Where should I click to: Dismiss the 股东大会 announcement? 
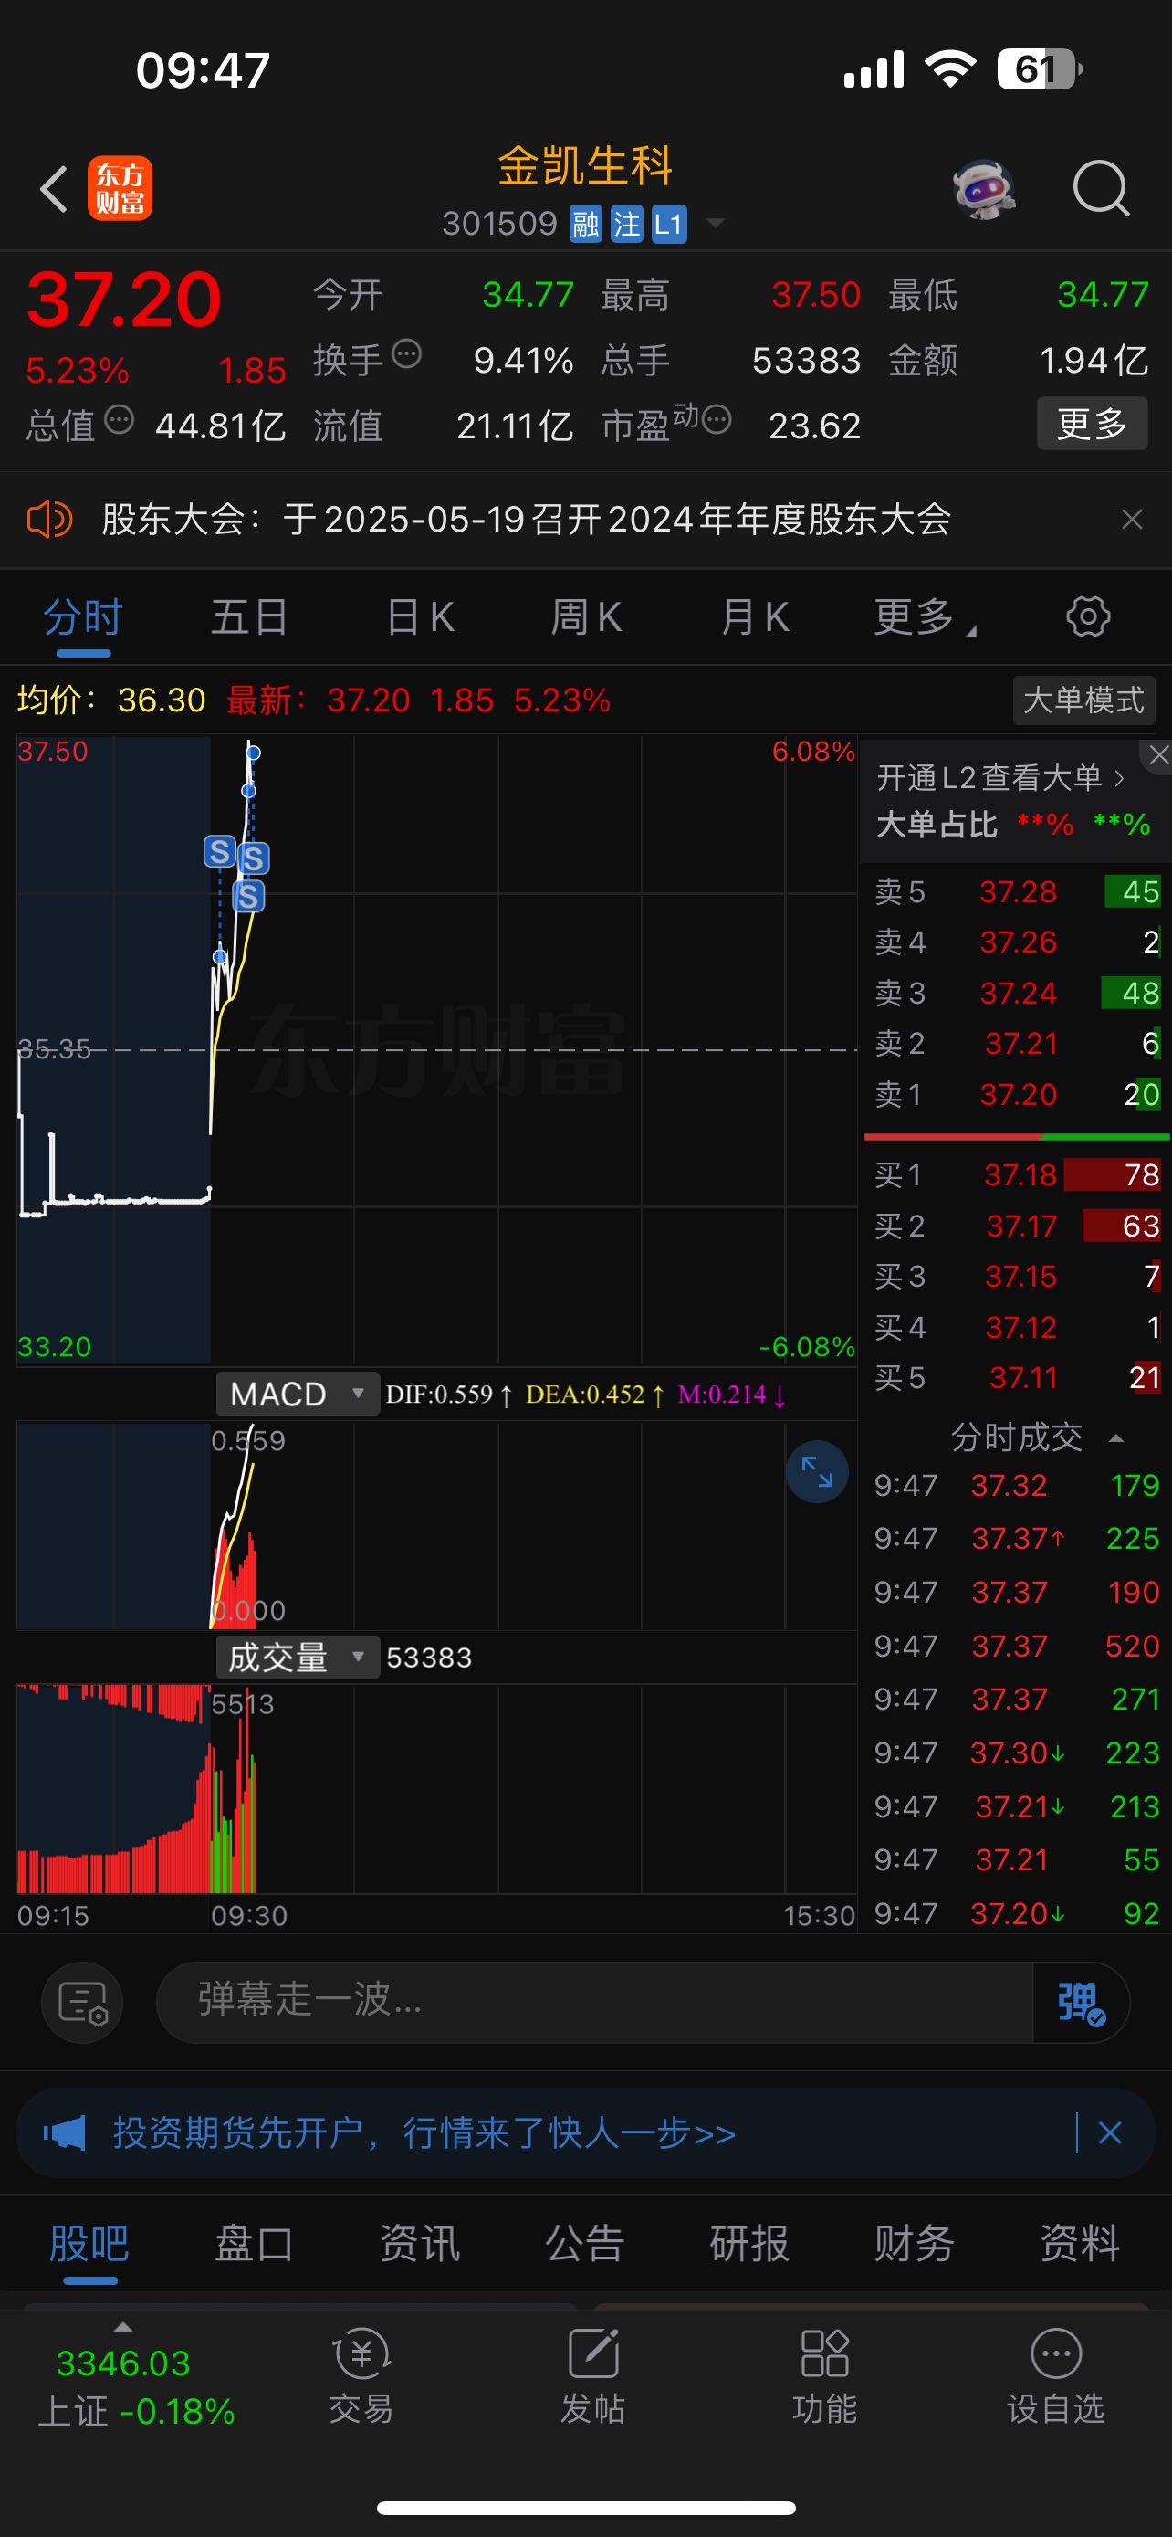[x=1132, y=519]
